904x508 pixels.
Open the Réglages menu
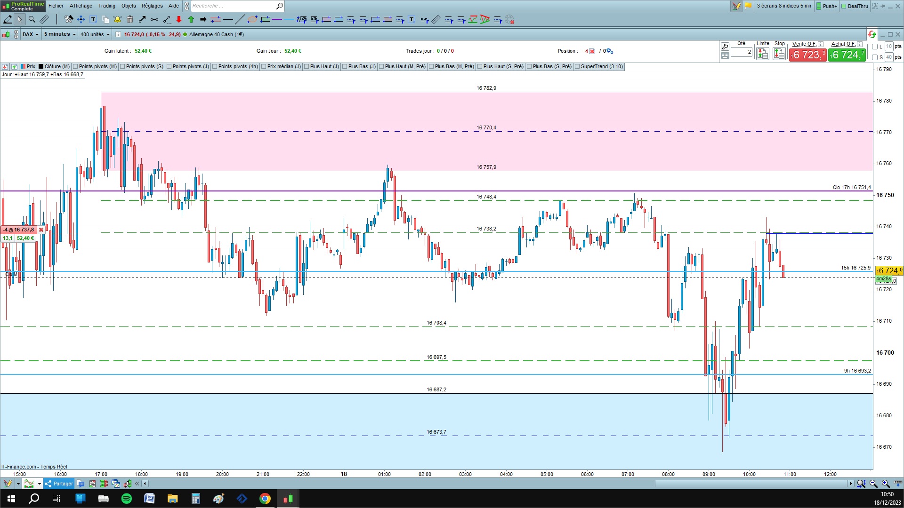coord(152,6)
